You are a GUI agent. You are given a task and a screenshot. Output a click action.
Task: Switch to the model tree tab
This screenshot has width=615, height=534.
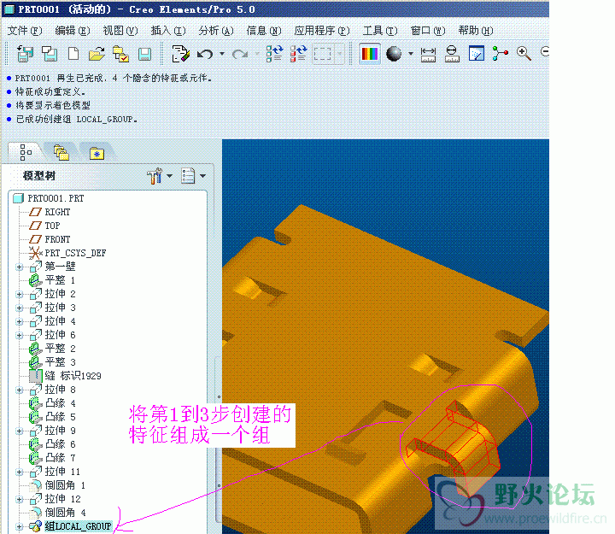pos(26,152)
